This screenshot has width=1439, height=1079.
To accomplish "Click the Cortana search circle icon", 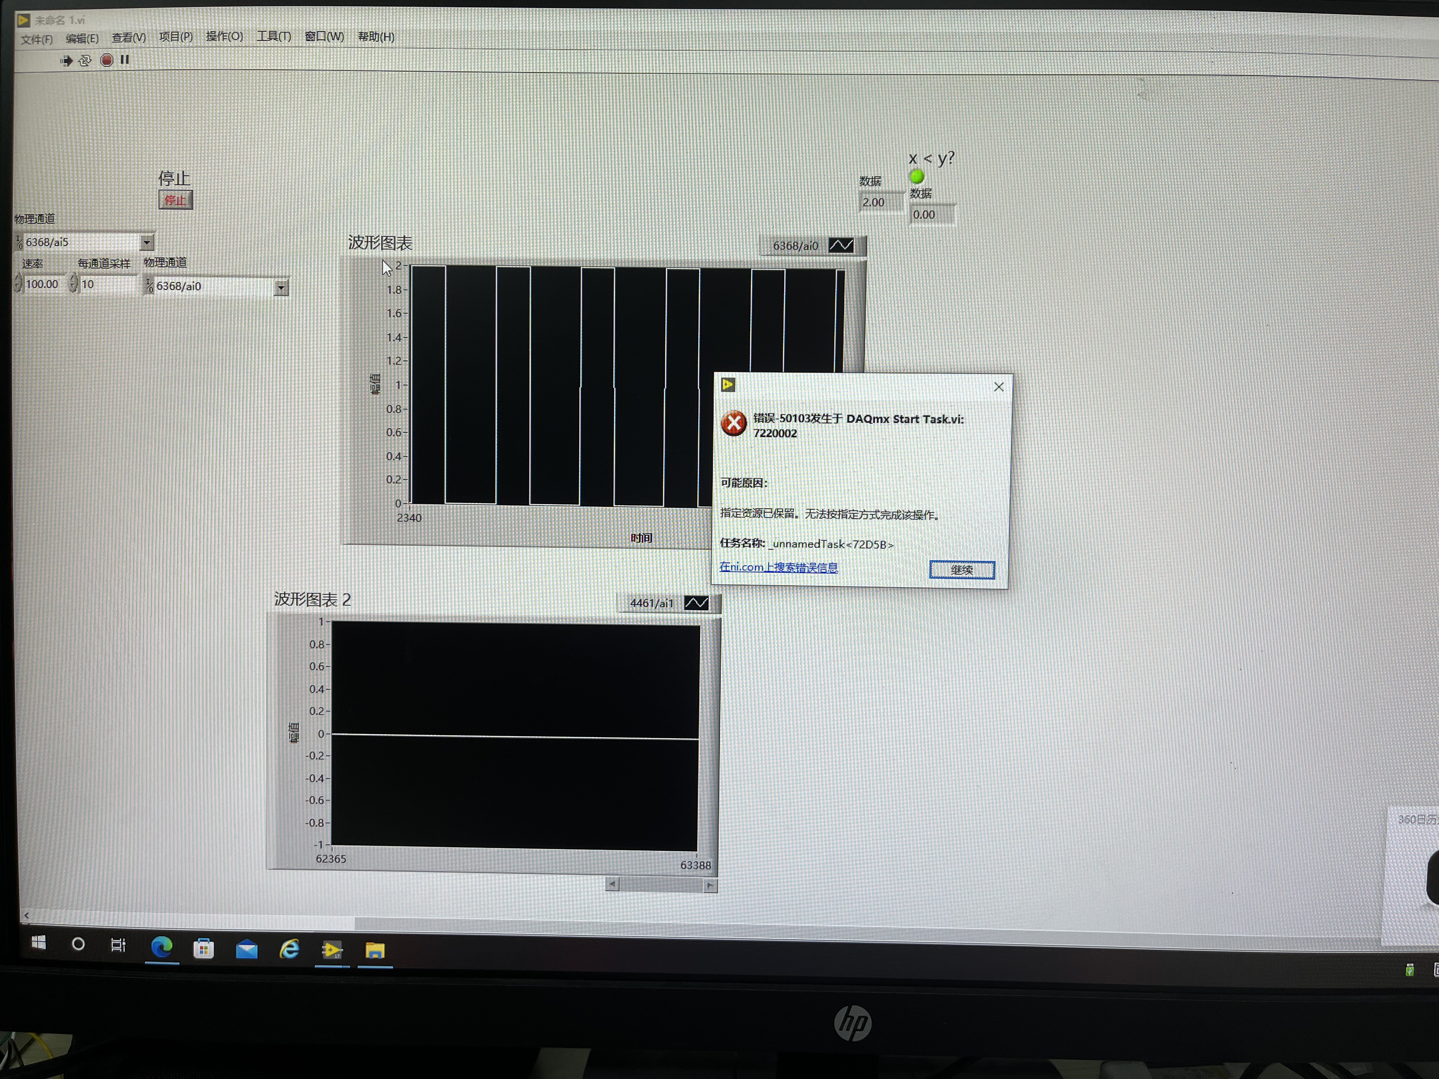I will click(78, 944).
